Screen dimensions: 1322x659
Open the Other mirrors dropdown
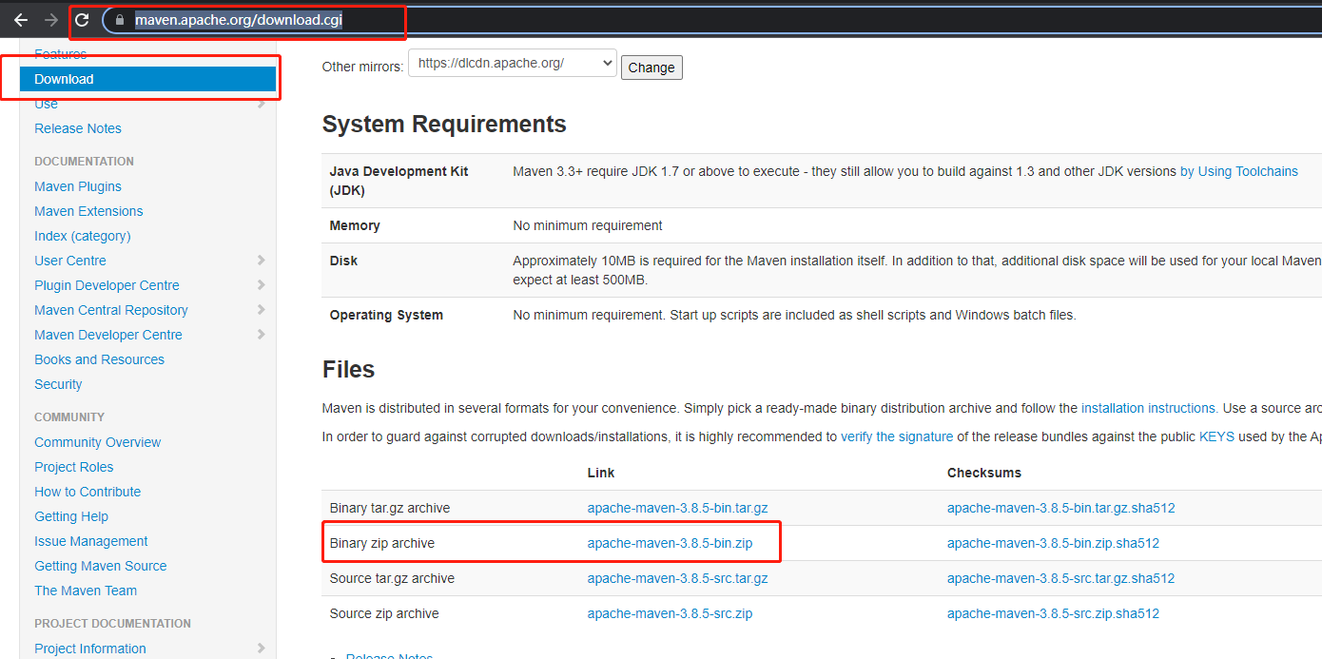coord(512,64)
